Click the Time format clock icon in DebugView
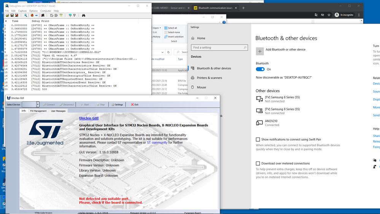 (61, 15)
